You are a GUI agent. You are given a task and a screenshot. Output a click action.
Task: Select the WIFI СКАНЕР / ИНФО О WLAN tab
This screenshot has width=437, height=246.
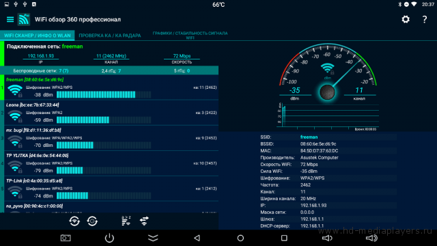38,36
